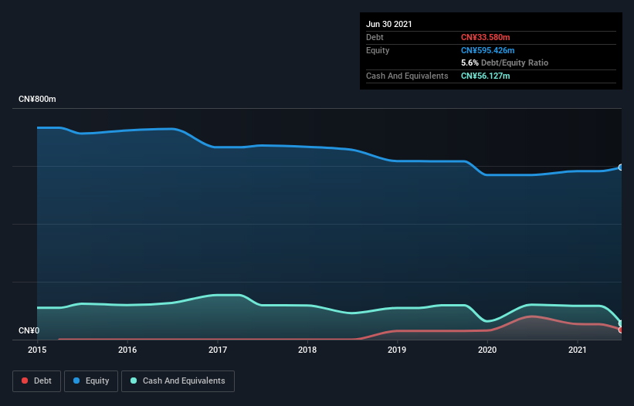Click the 2019 x-axis label
634x406 pixels.
click(397, 350)
